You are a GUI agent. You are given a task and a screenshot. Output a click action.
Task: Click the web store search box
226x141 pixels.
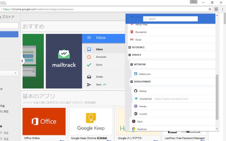[9, 25]
